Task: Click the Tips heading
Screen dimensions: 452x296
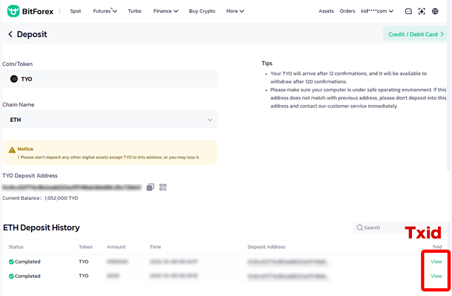Action: coord(267,63)
